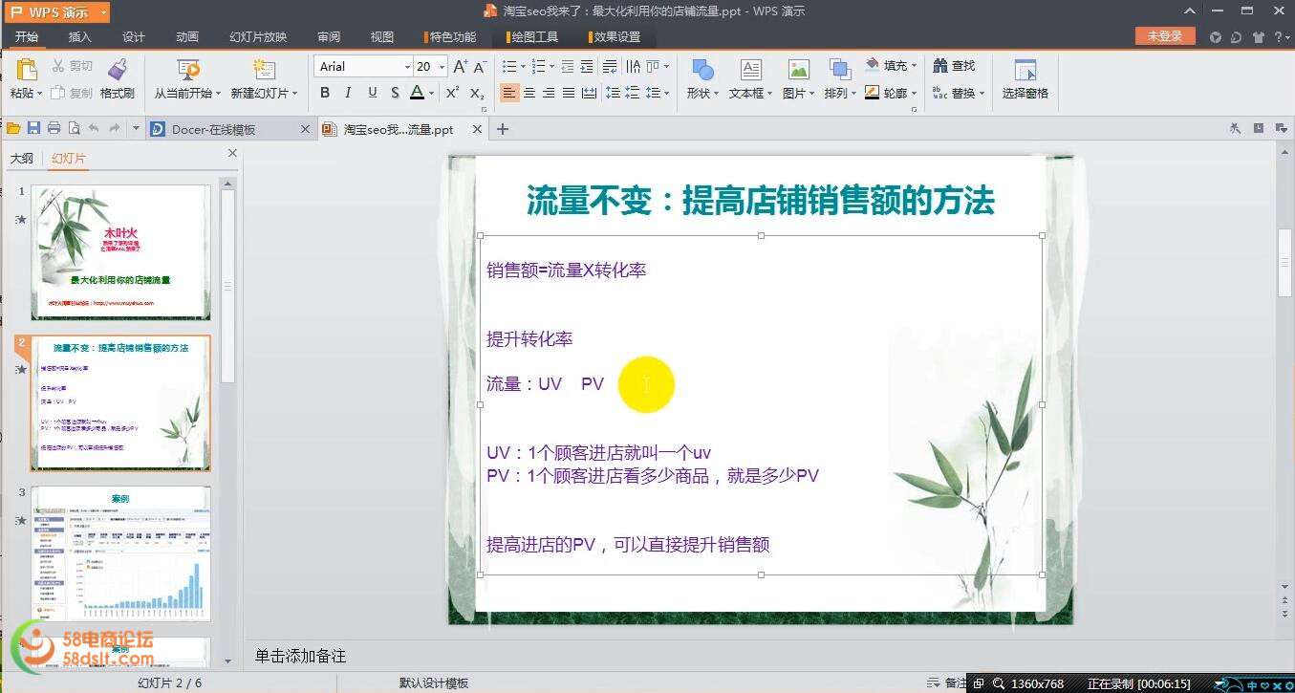Justify the paragraph text
The width and height of the screenshot is (1295, 693).
pos(570,93)
